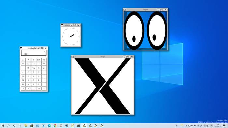The height and width of the screenshot is (128, 228).
Task: Click the ln key in Calculator
Action: point(39,68)
